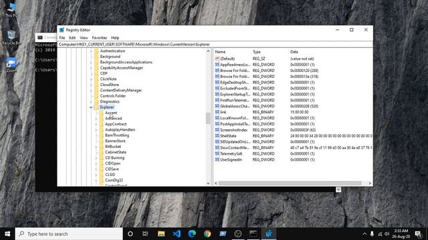The image size is (428, 240).
Task: Click the ShellState value icon
Action: click(x=217, y=136)
